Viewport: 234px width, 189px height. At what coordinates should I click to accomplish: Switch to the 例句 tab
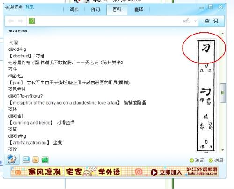(x=95, y=10)
